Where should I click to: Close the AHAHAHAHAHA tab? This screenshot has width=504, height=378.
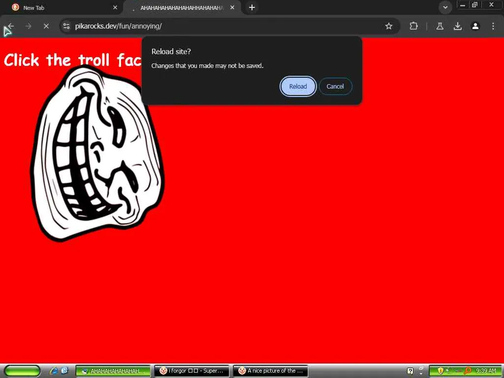point(232,7)
